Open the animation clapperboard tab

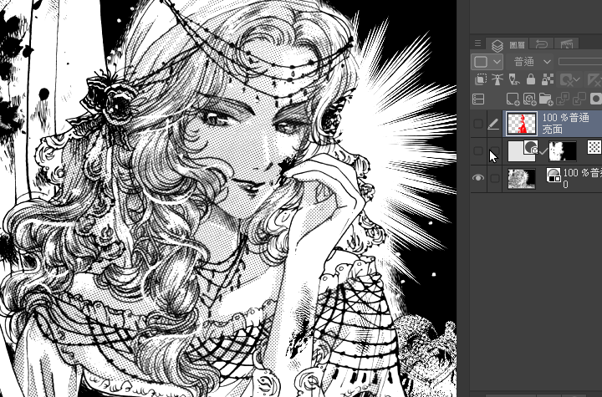[566, 44]
